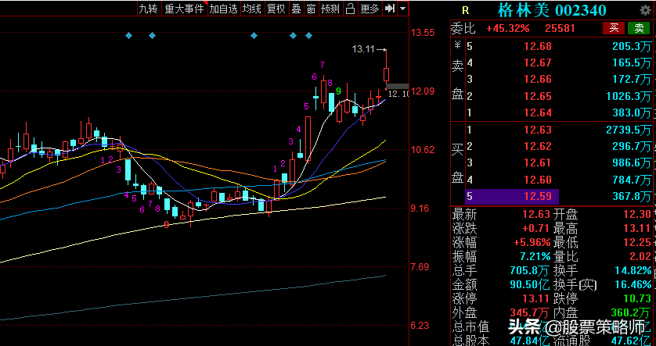The width and height of the screenshot is (656, 346).
Task: Click the red 买 buy button
Action: tap(613, 28)
